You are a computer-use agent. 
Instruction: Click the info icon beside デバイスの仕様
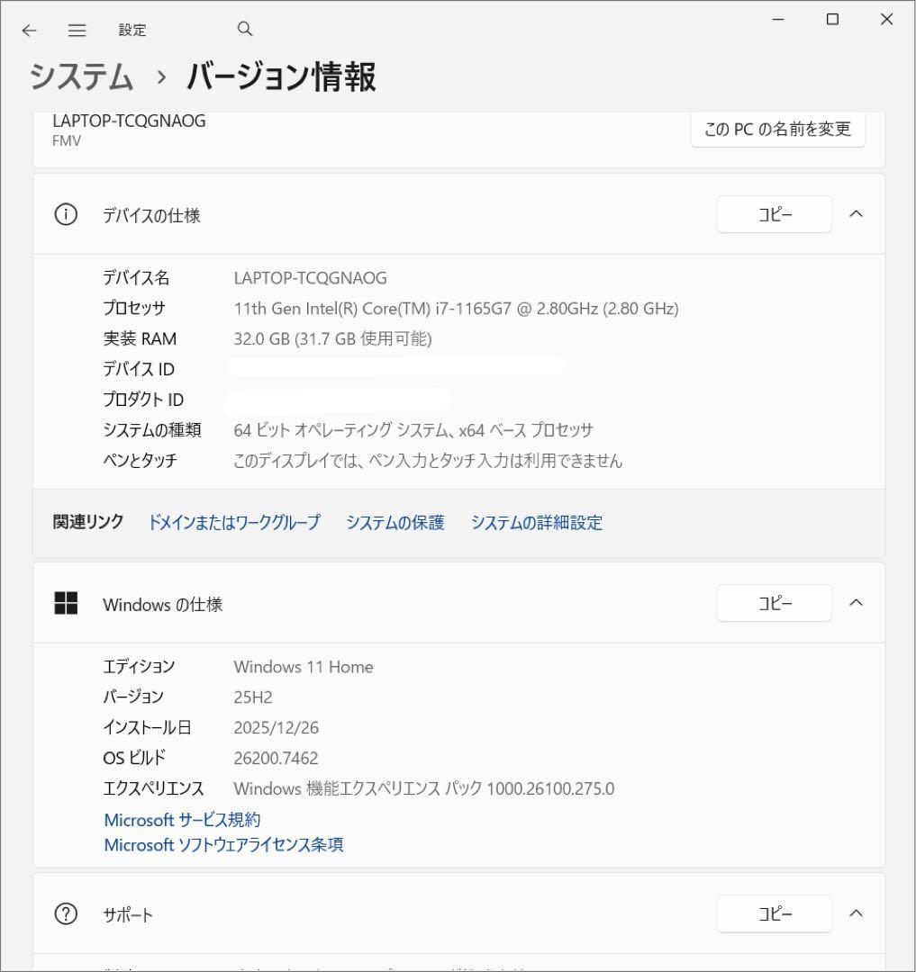coord(65,214)
